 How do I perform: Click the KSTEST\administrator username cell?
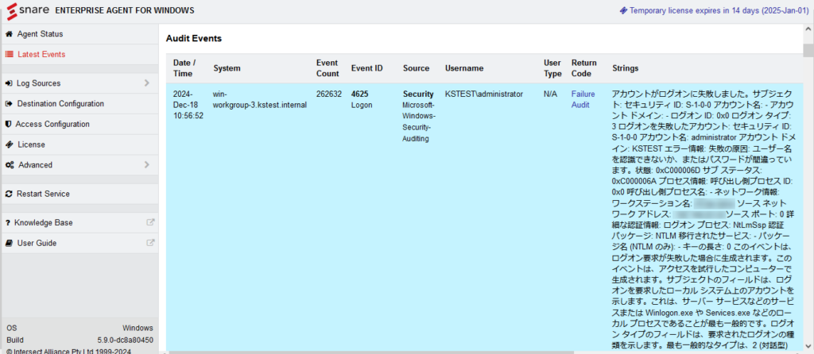pyautogui.click(x=484, y=94)
